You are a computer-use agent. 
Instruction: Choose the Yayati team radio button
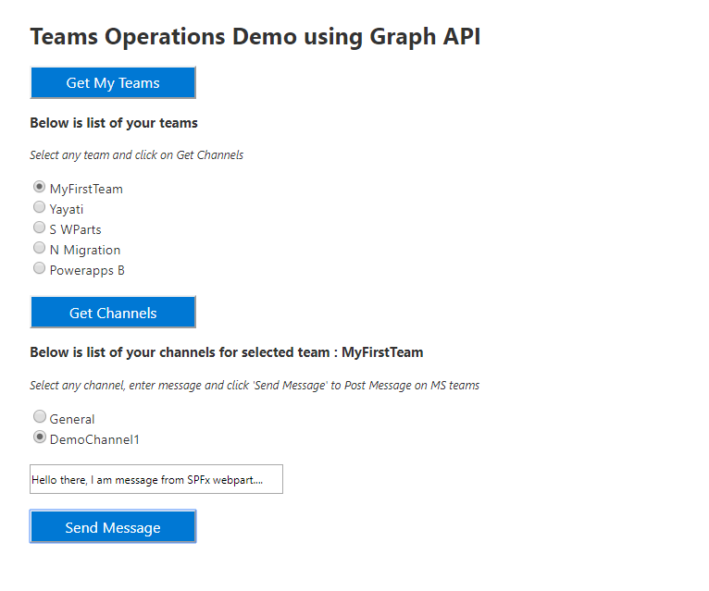(x=40, y=207)
